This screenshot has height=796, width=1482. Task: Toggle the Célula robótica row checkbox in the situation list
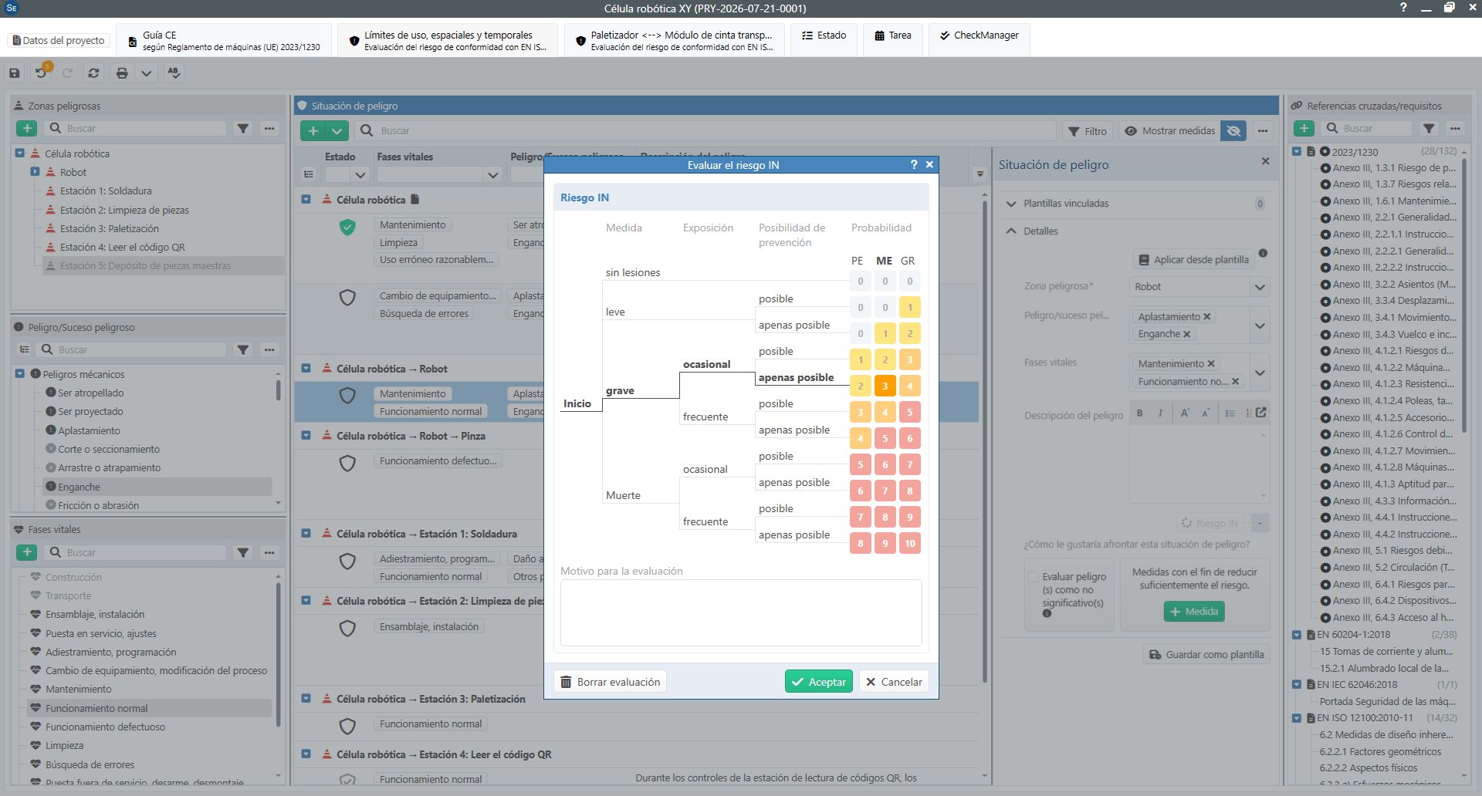pyautogui.click(x=306, y=200)
